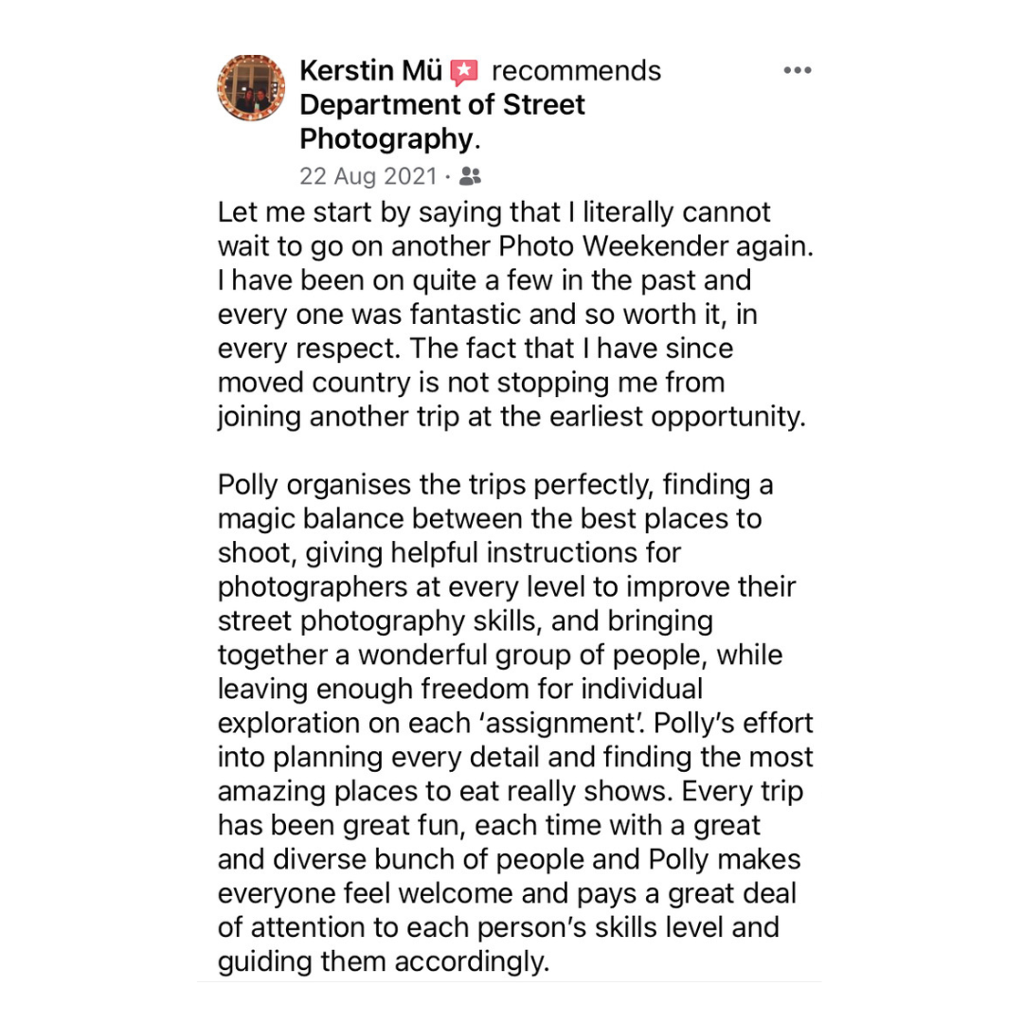Open the three-dot post options menu

click(x=798, y=71)
